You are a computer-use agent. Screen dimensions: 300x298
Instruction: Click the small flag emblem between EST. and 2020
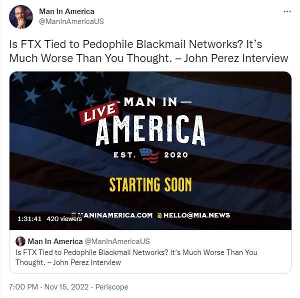coord(149,155)
